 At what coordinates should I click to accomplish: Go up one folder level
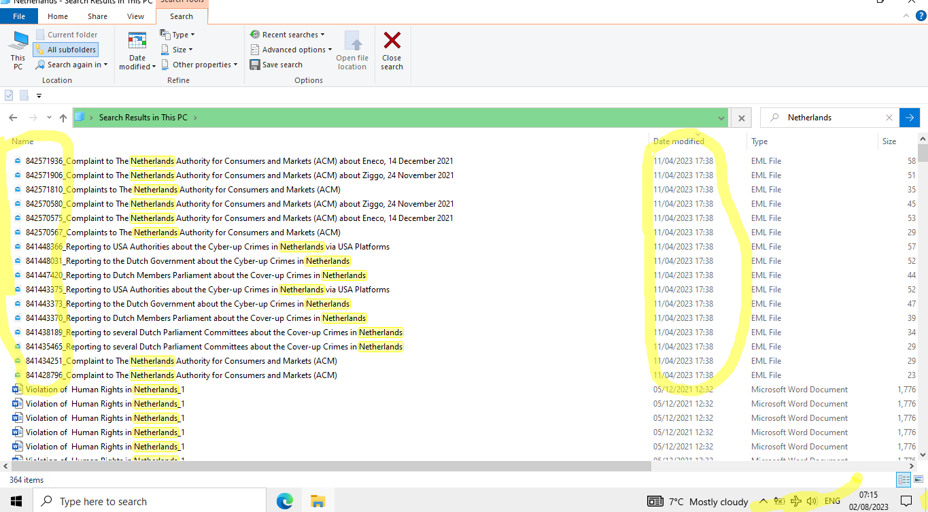click(x=63, y=117)
